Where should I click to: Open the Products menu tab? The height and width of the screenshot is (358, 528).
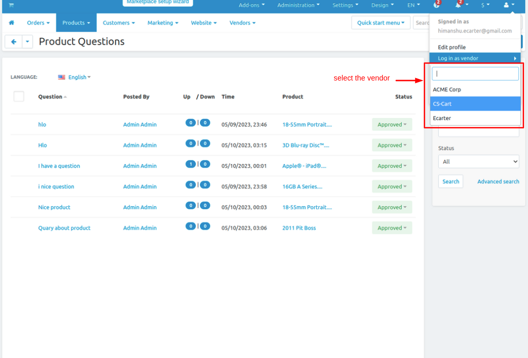(x=76, y=23)
